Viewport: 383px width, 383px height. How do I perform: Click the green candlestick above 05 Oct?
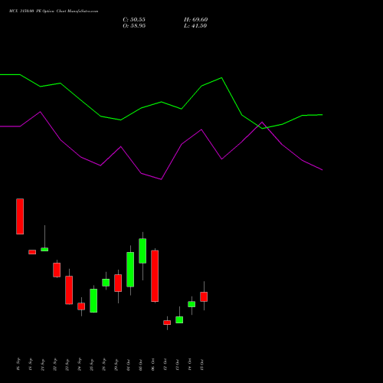point(142,250)
